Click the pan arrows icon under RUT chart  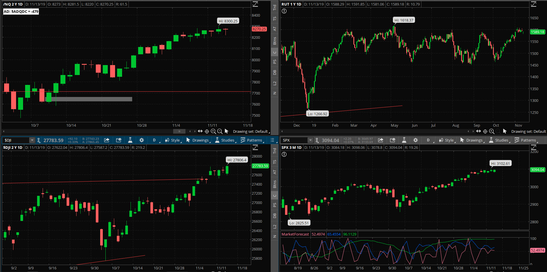[478, 131]
